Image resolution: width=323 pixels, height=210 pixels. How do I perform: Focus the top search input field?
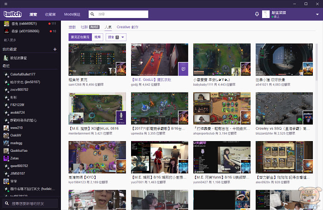point(118,14)
